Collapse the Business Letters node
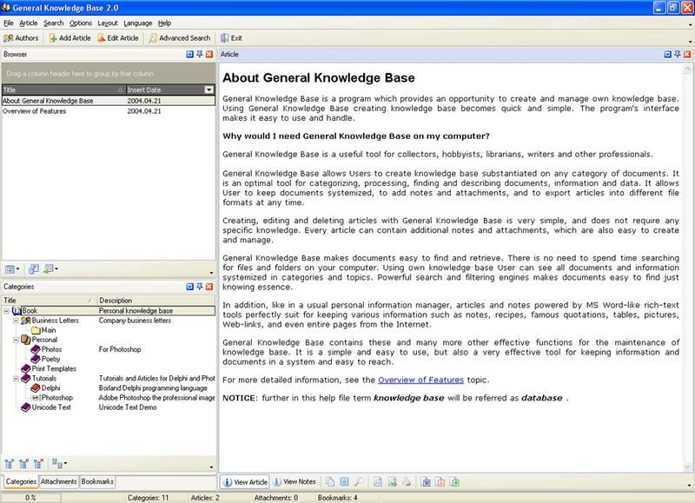695x503 pixels. 17,321
